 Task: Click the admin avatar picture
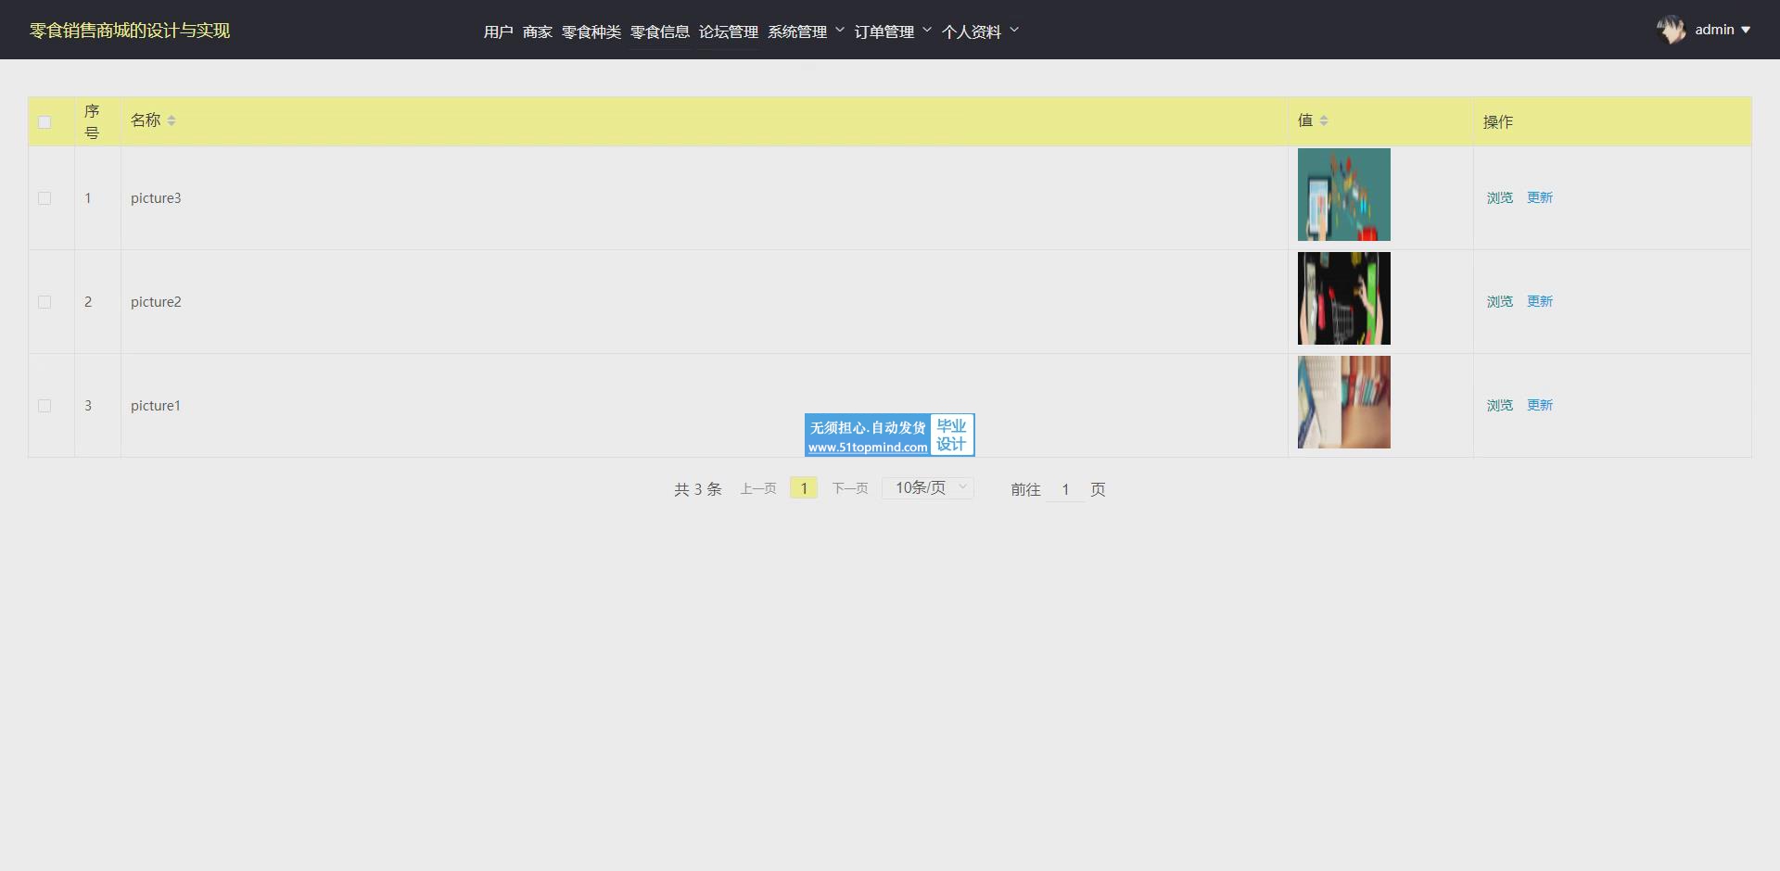[1672, 30]
